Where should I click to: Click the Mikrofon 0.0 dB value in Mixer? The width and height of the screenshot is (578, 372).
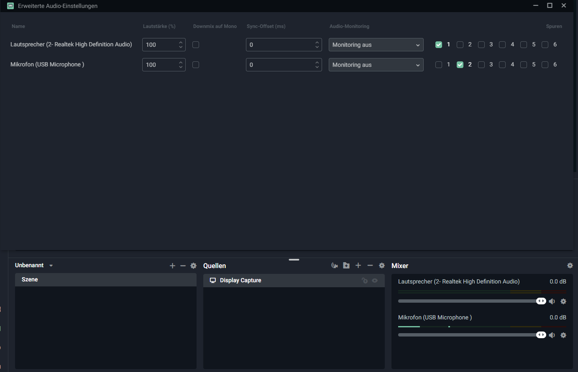pos(558,317)
